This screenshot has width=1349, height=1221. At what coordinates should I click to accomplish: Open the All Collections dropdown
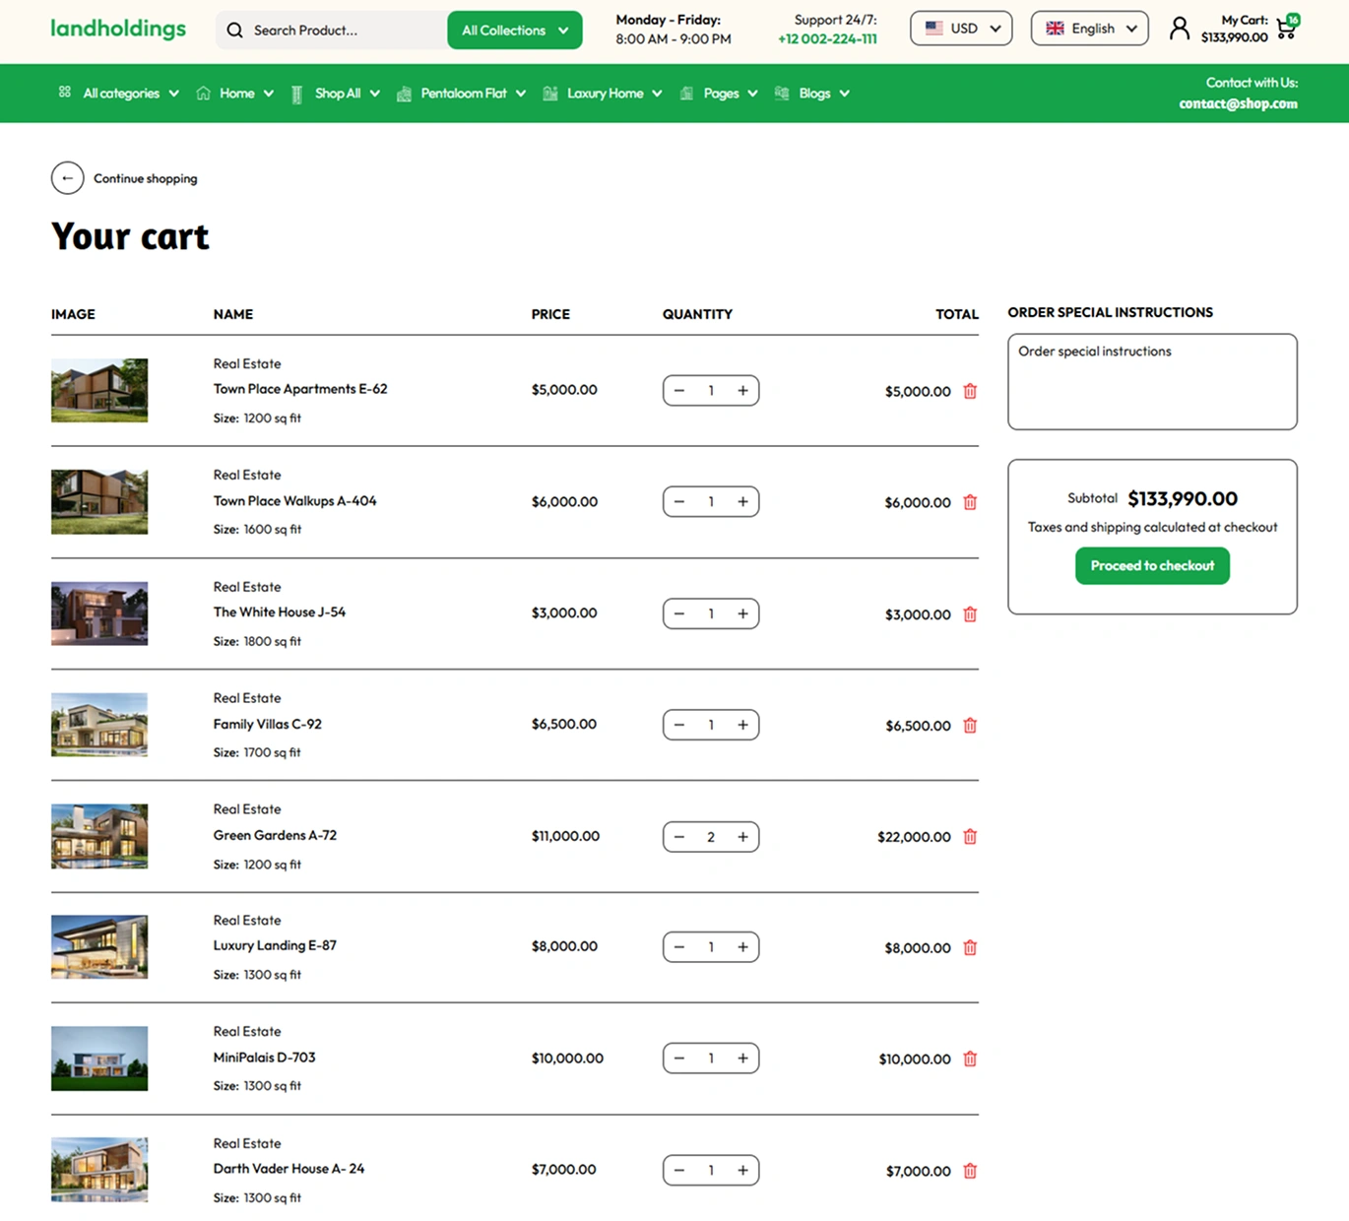click(x=514, y=31)
